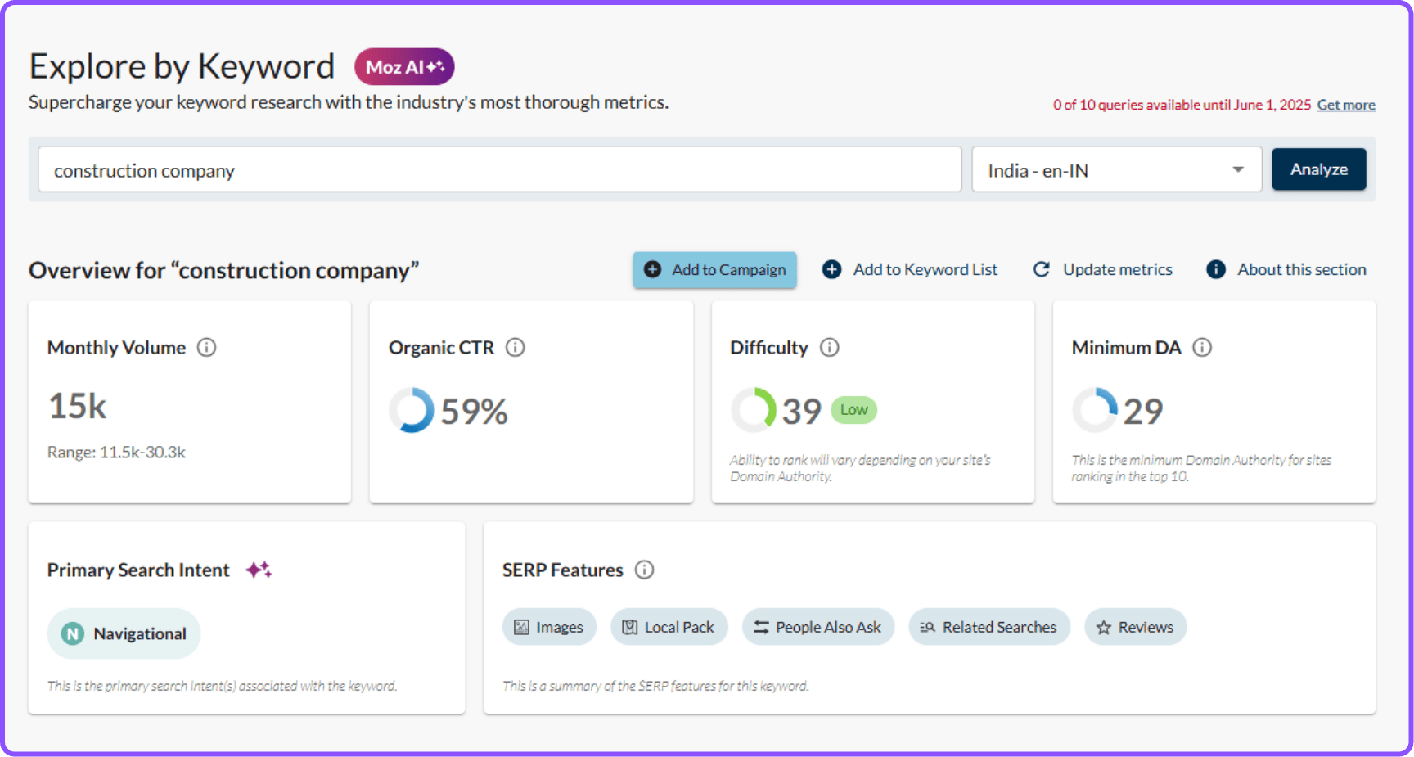Click the construction company keyword input field

pyautogui.click(x=500, y=170)
